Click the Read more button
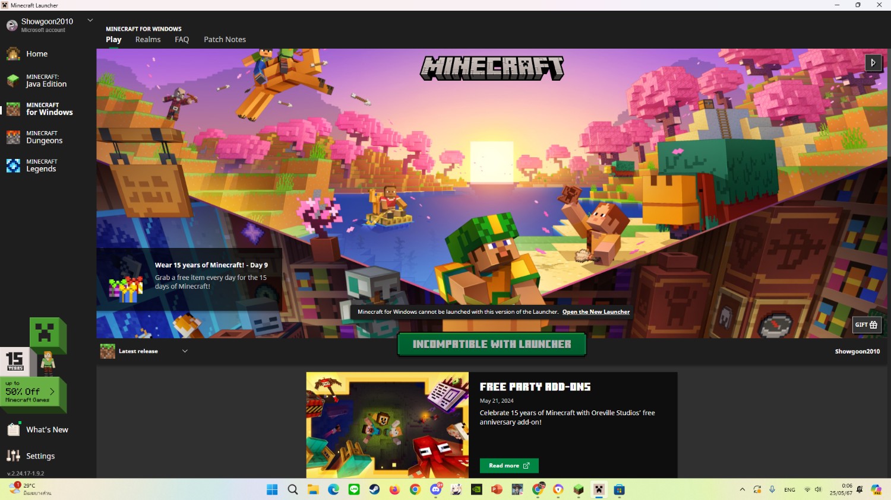 tap(509, 466)
